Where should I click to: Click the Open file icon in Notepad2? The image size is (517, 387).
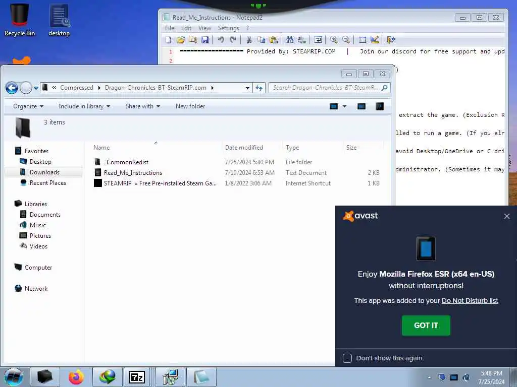(181, 40)
